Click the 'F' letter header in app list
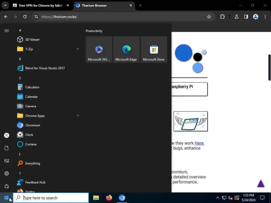The width and height of the screenshot is (271, 203). pyautogui.click(x=20, y=173)
